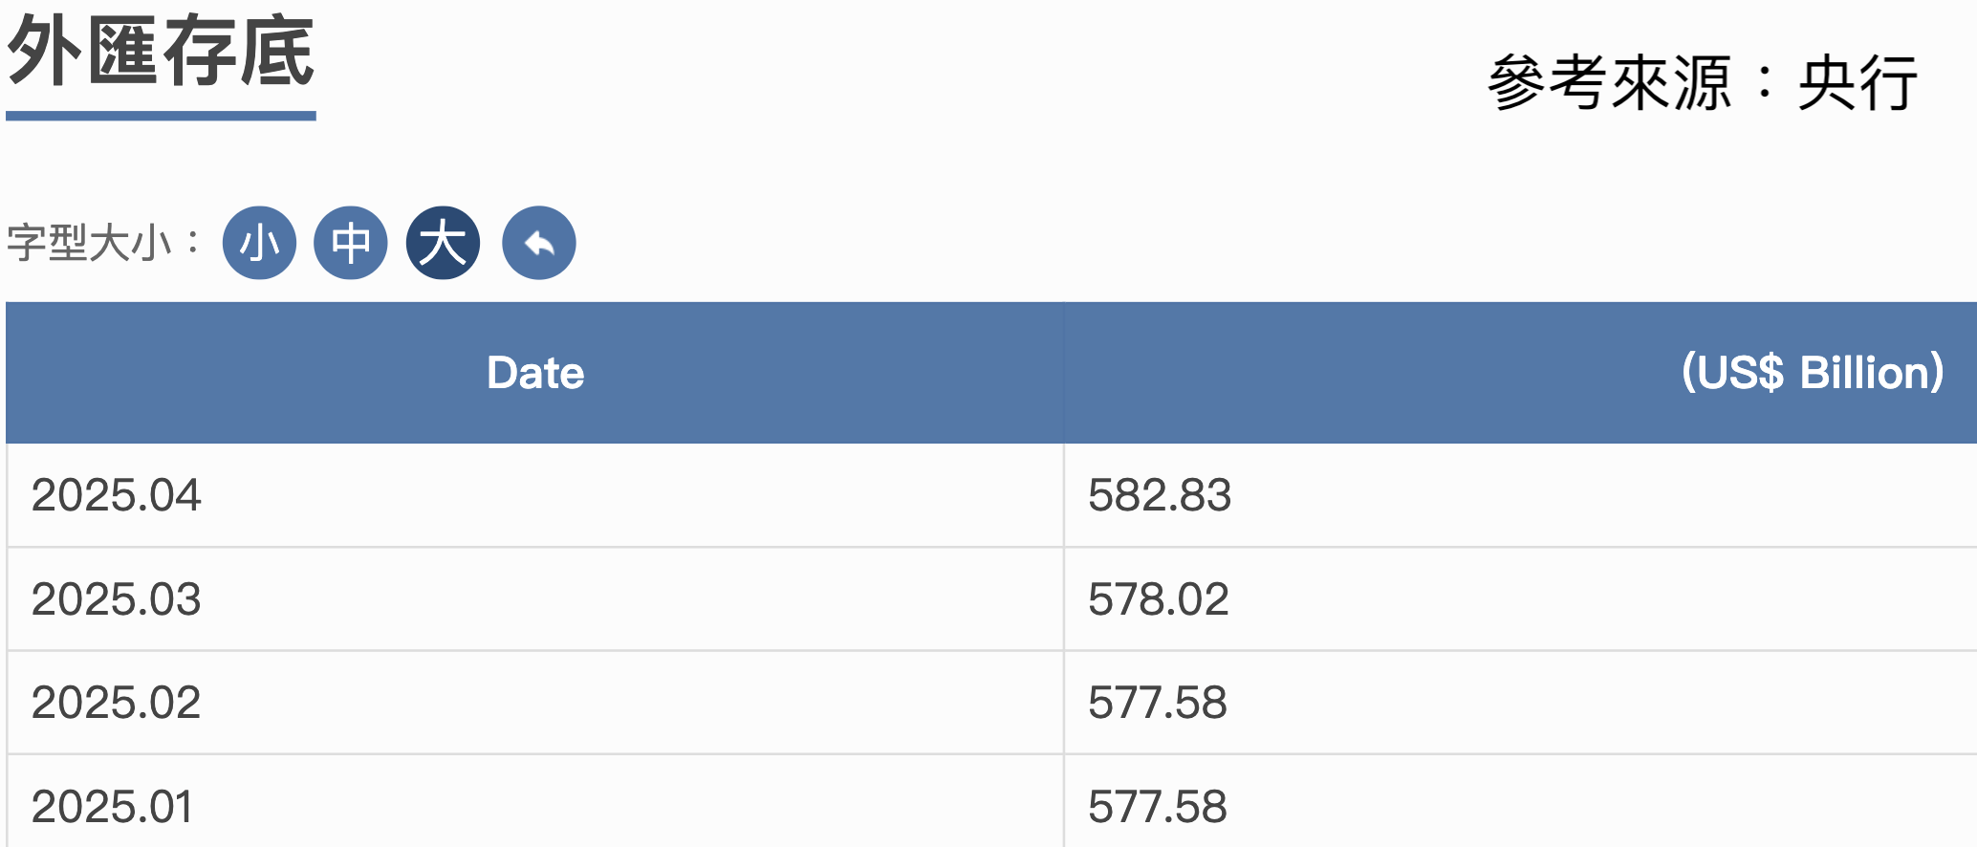The width and height of the screenshot is (1977, 847).
Task: Select the 578.02 value cell
Action: pos(1159,599)
